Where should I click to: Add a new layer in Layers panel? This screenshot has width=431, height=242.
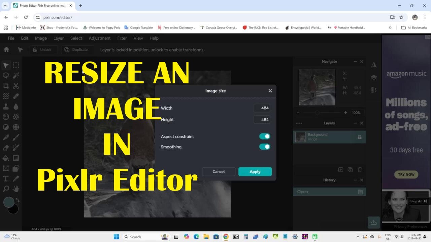click(x=341, y=170)
